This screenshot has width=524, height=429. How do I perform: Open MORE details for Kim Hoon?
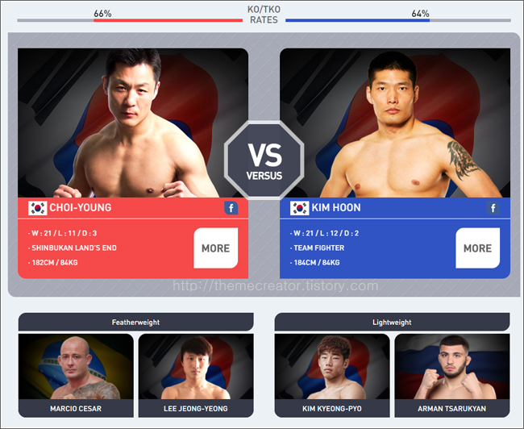tap(478, 248)
